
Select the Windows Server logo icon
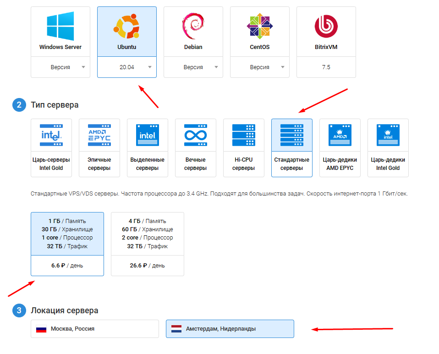(x=60, y=26)
